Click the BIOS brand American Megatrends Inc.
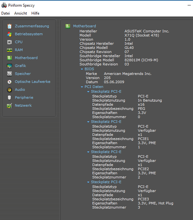Image resolution: width=193 pixels, height=220 pixels. 128,74
